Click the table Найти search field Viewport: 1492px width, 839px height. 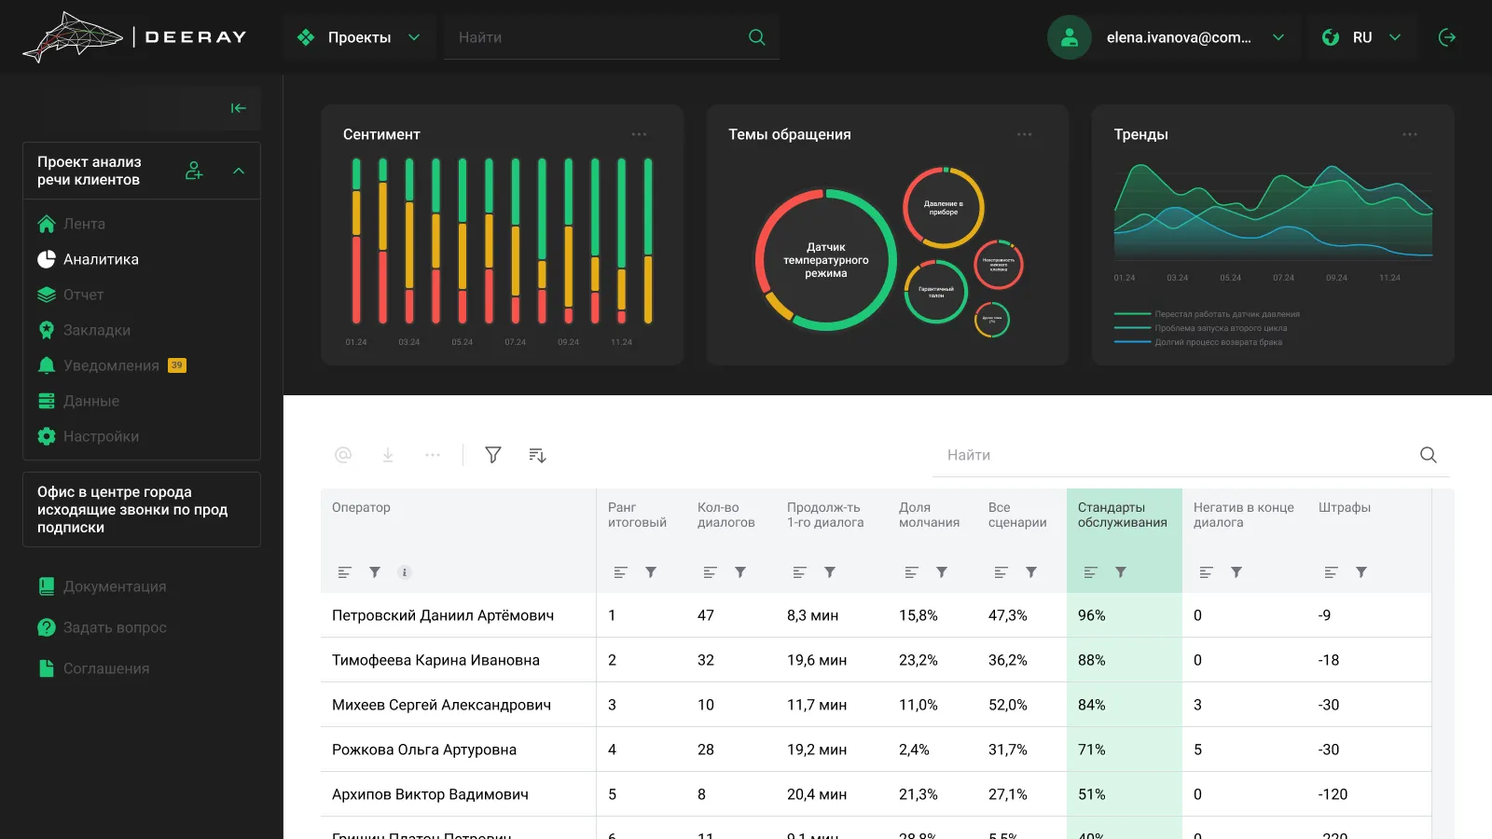click(1175, 455)
